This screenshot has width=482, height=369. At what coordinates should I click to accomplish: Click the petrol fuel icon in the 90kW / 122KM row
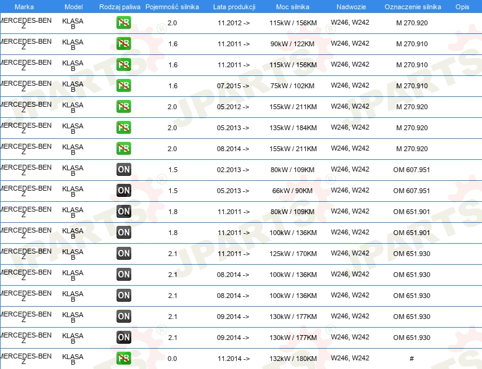(123, 44)
